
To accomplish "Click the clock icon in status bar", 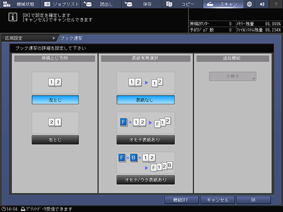I will tap(3, 209).
